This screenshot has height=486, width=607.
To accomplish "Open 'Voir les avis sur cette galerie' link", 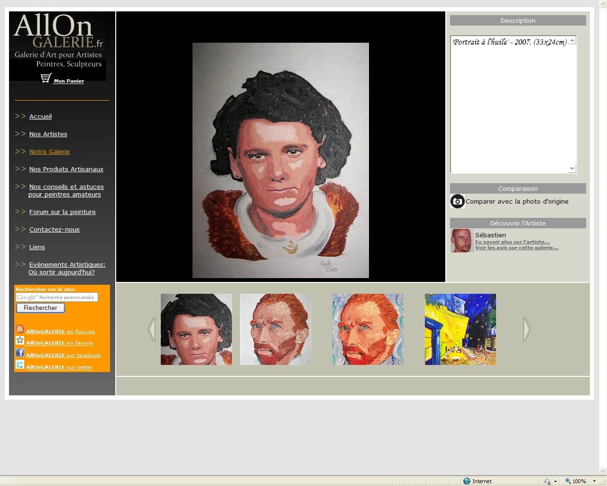I will click(516, 248).
